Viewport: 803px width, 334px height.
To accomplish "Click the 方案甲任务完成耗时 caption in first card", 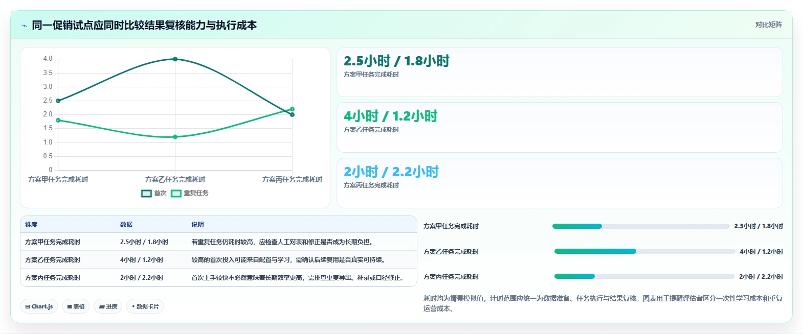I will tap(371, 75).
